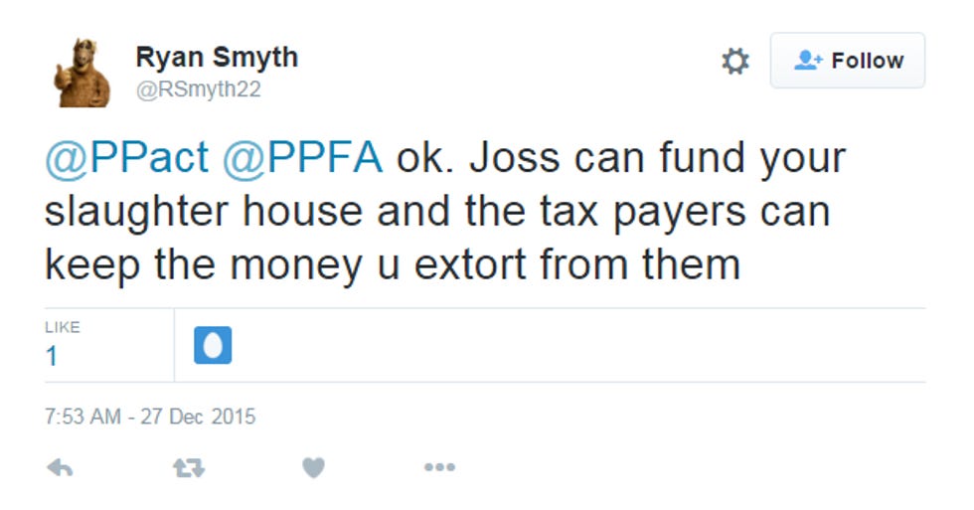Open the Ryan Smyth display name link
Viewport: 974px width, 510px height.
coord(217,57)
